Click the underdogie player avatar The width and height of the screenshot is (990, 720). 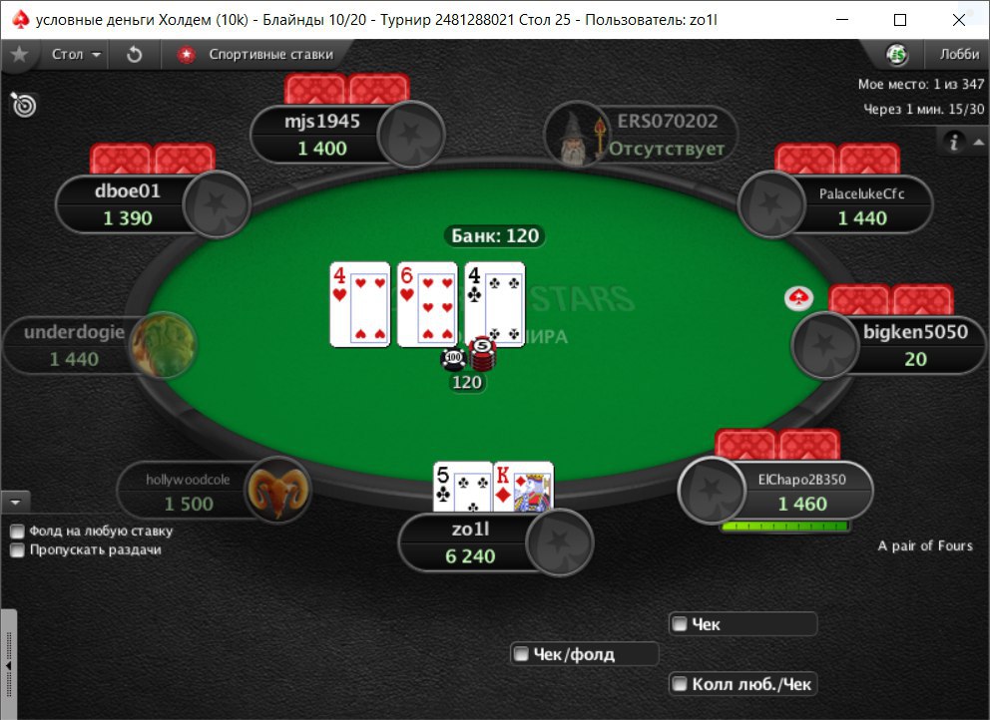tap(165, 344)
